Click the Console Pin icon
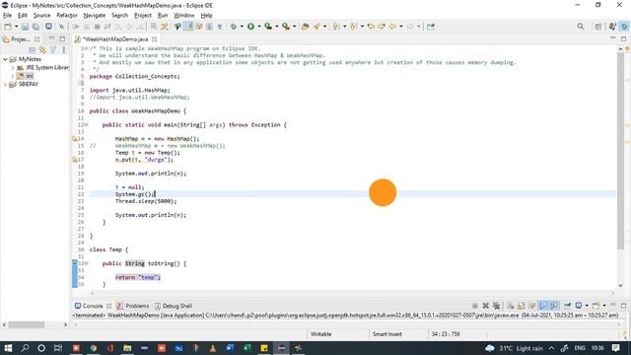The height and width of the screenshot is (355, 631). pos(568,306)
